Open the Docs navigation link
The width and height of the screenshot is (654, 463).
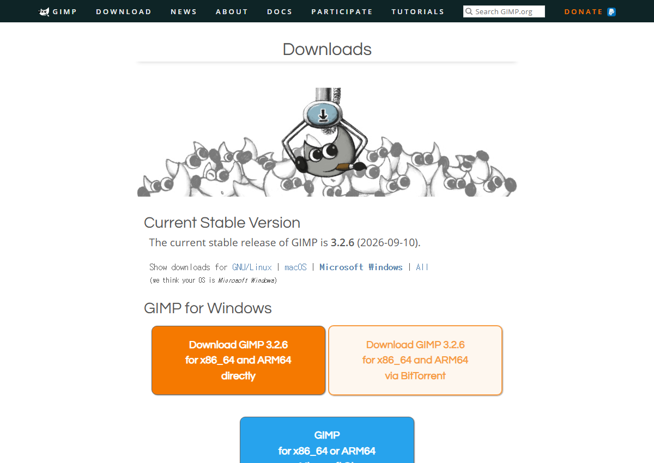pos(280,11)
